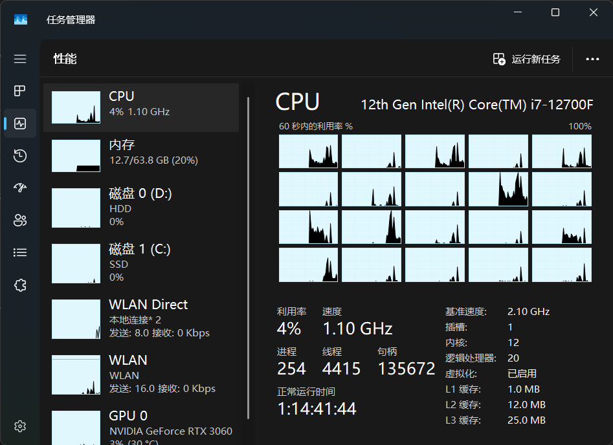613x445 pixels.
Task: Click the uptime 1:14:41:44 value
Action: [317, 409]
